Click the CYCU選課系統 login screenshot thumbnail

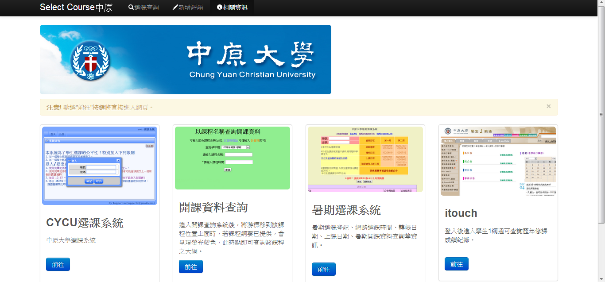pyautogui.click(x=100, y=166)
